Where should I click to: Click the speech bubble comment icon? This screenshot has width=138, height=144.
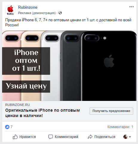tap(50, 137)
